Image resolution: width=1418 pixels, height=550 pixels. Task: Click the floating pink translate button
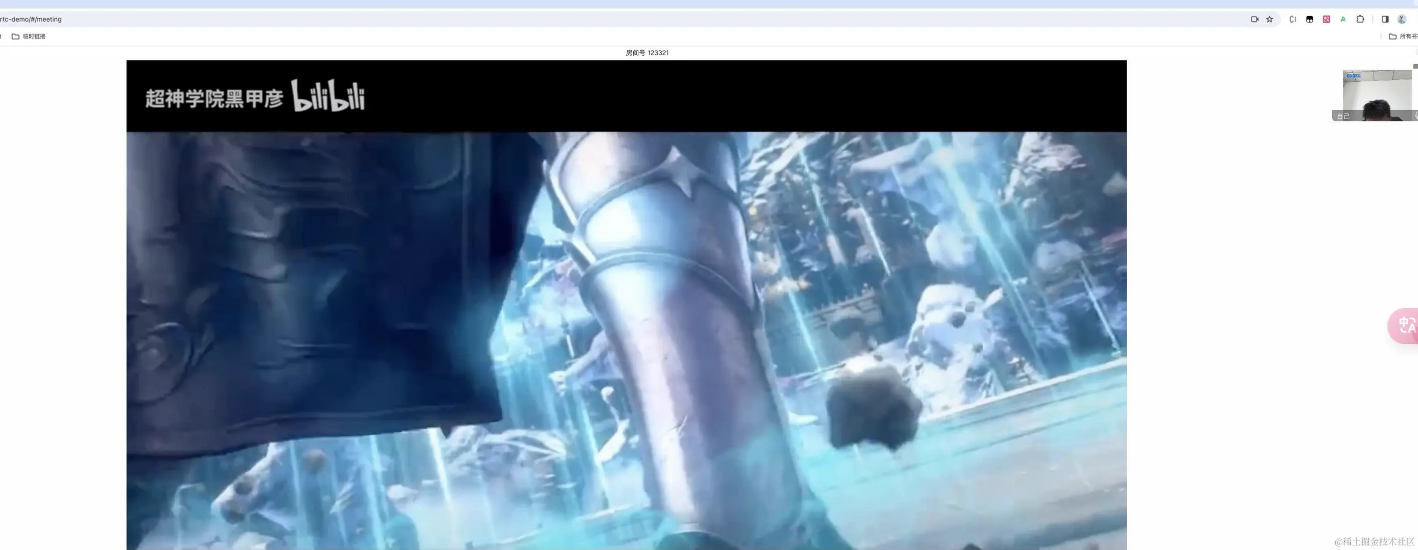pyautogui.click(x=1403, y=326)
